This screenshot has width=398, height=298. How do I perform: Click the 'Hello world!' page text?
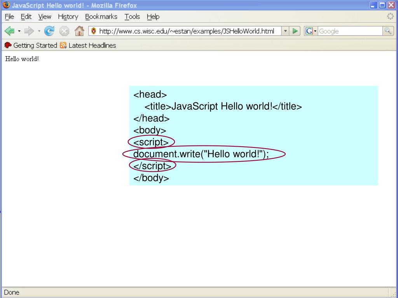[22, 59]
